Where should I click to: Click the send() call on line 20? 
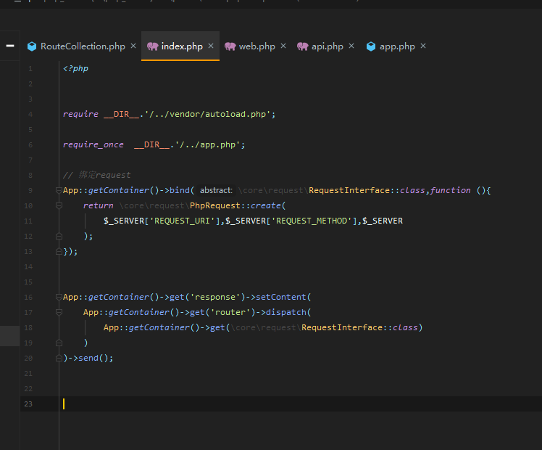pyautogui.click(x=93, y=358)
